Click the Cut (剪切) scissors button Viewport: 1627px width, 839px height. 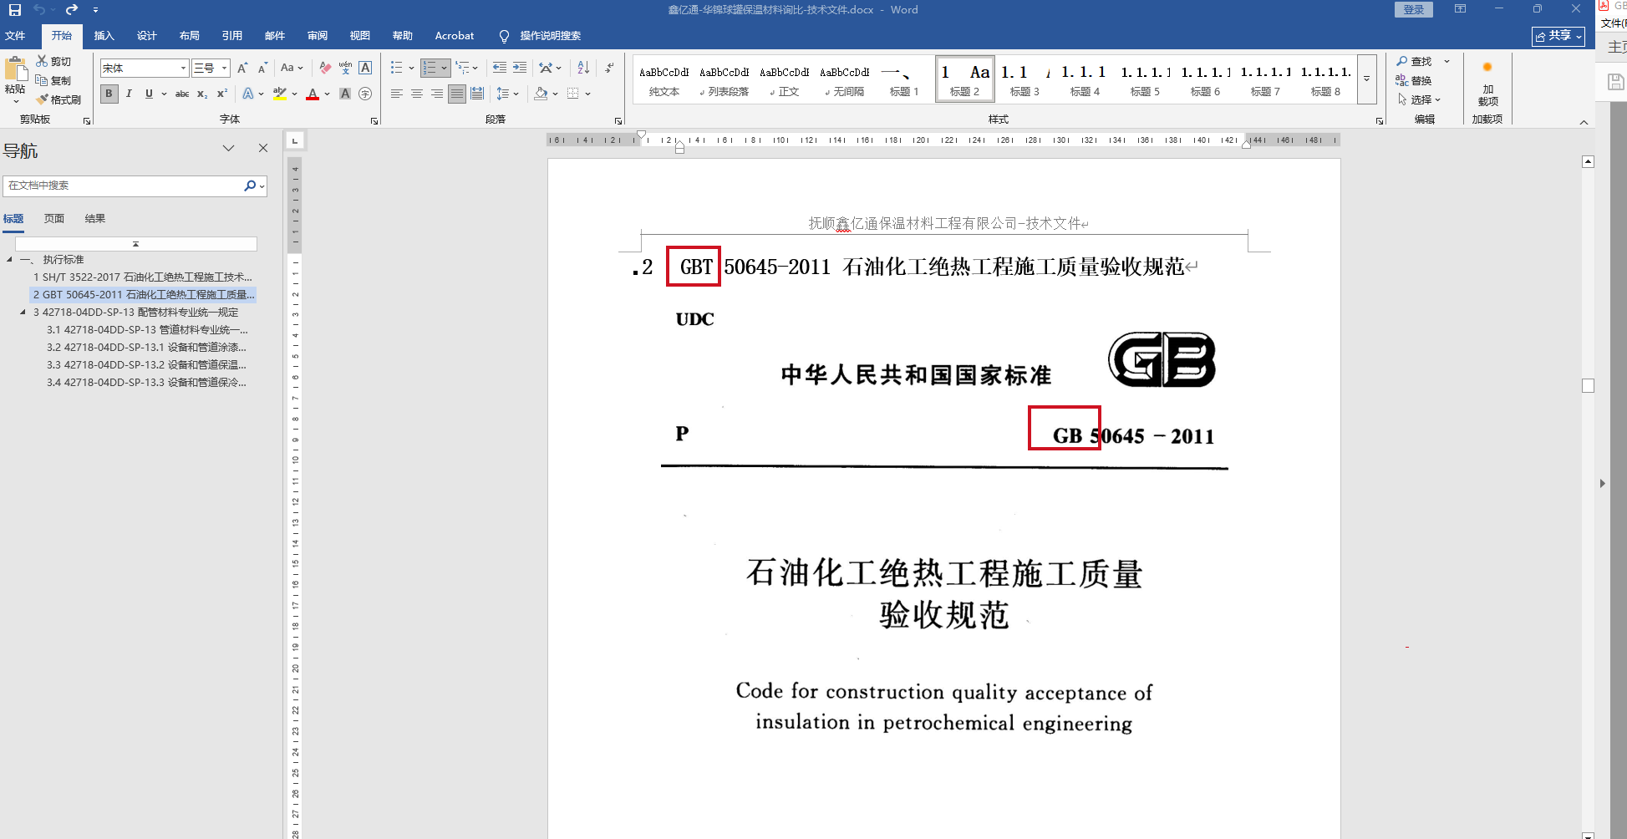point(54,61)
